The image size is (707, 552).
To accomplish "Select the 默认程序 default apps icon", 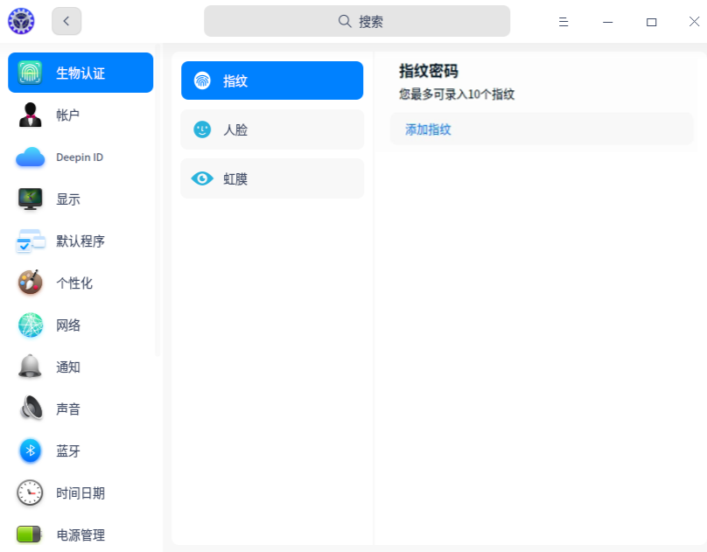I will 79,241.
